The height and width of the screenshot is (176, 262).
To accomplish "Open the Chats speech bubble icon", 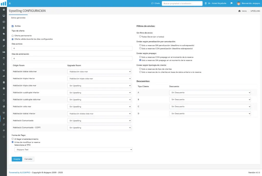I will 152,3.
